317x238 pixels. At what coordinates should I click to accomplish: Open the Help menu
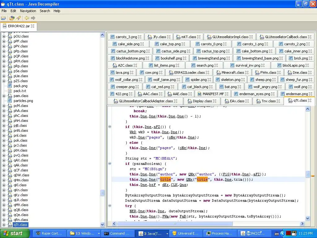click(x=57, y=11)
